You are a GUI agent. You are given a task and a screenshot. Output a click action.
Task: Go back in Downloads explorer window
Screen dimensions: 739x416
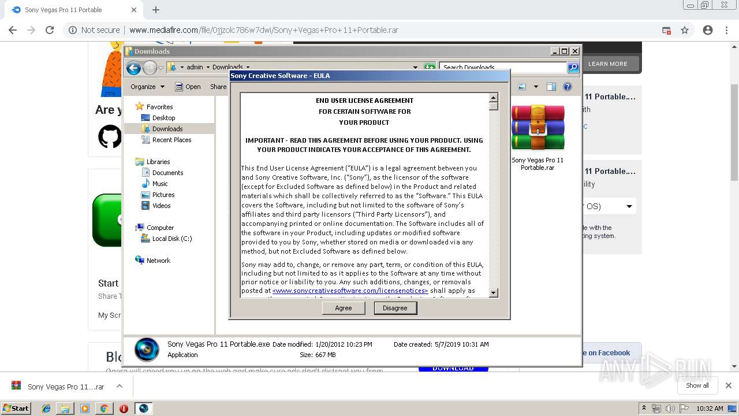pyautogui.click(x=133, y=68)
